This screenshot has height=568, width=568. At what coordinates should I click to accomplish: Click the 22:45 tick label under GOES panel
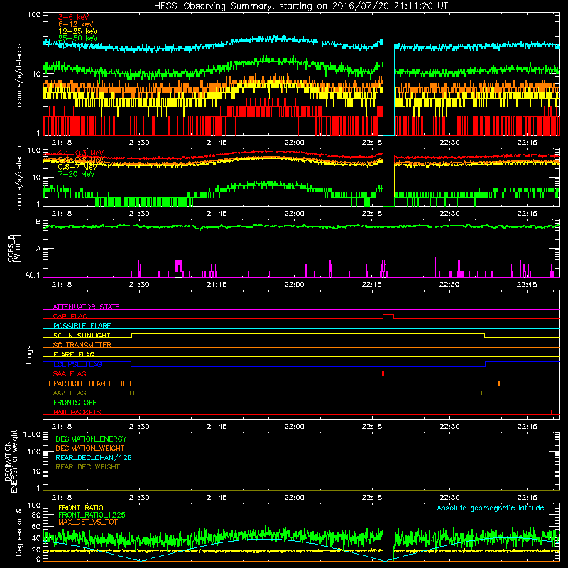(527, 285)
